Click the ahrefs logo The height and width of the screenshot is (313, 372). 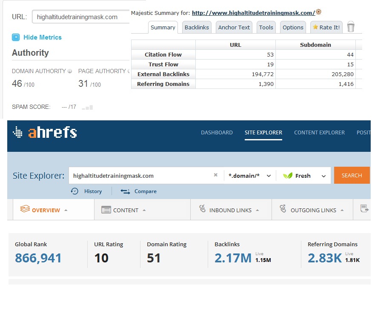pyautogui.click(x=45, y=132)
